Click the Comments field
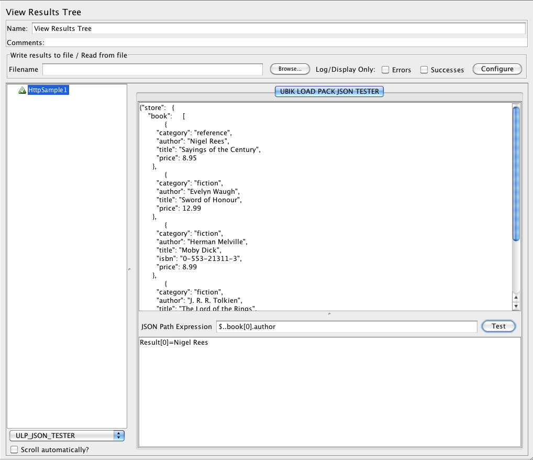Screen dimensions: 533x460 coord(285,43)
